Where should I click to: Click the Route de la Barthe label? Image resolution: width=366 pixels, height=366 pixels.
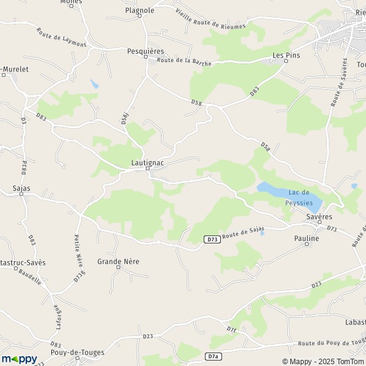pos(184,62)
